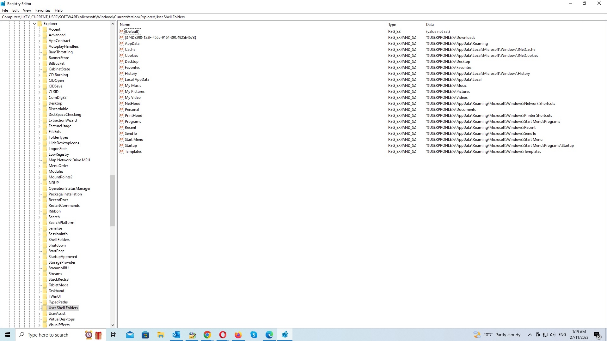This screenshot has width=607, height=341.
Task: Select the Startup string value icon
Action: [x=121, y=145]
